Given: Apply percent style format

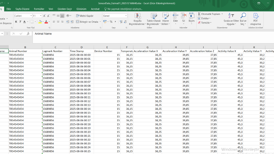Looking at the screenshot, I should tap(111, 22).
